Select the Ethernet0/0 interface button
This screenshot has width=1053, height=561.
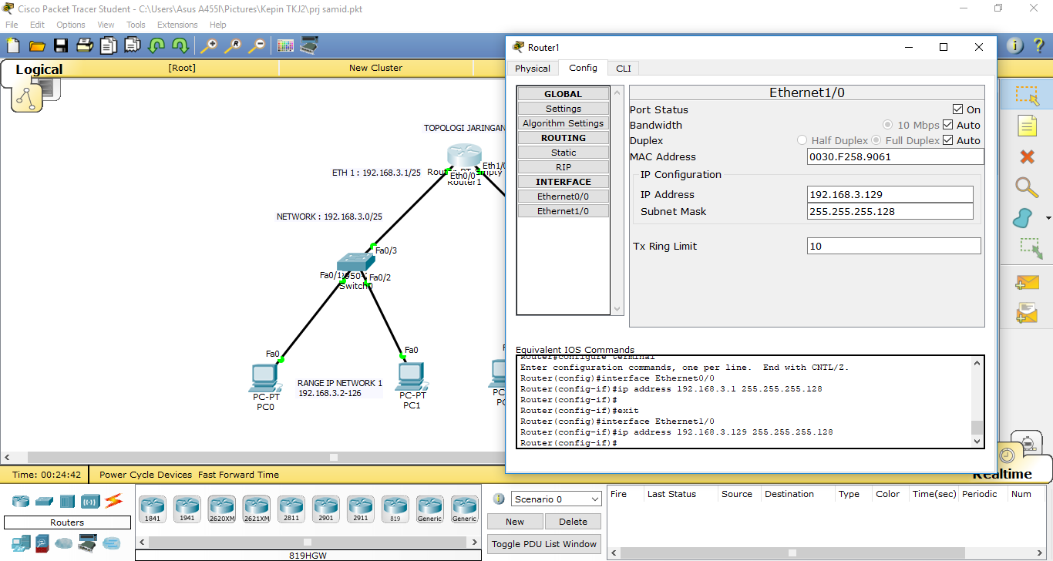click(564, 197)
